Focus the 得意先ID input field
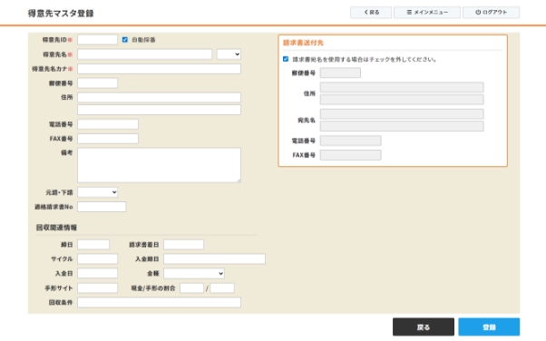Image resolution: width=546 pixels, height=341 pixels. (98, 40)
